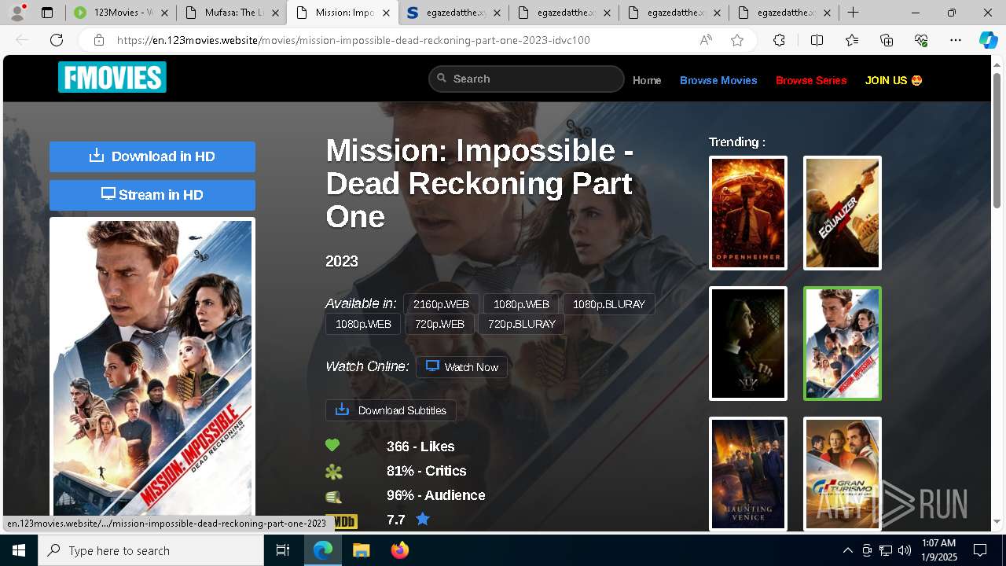
Task: Click the Windows taskbar search box
Action: (151, 550)
